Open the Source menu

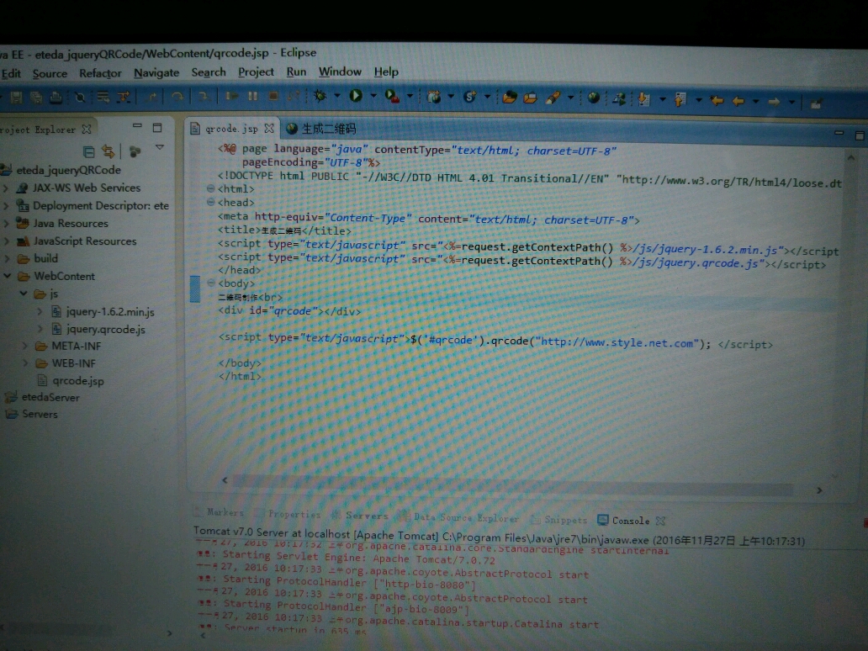click(x=50, y=73)
